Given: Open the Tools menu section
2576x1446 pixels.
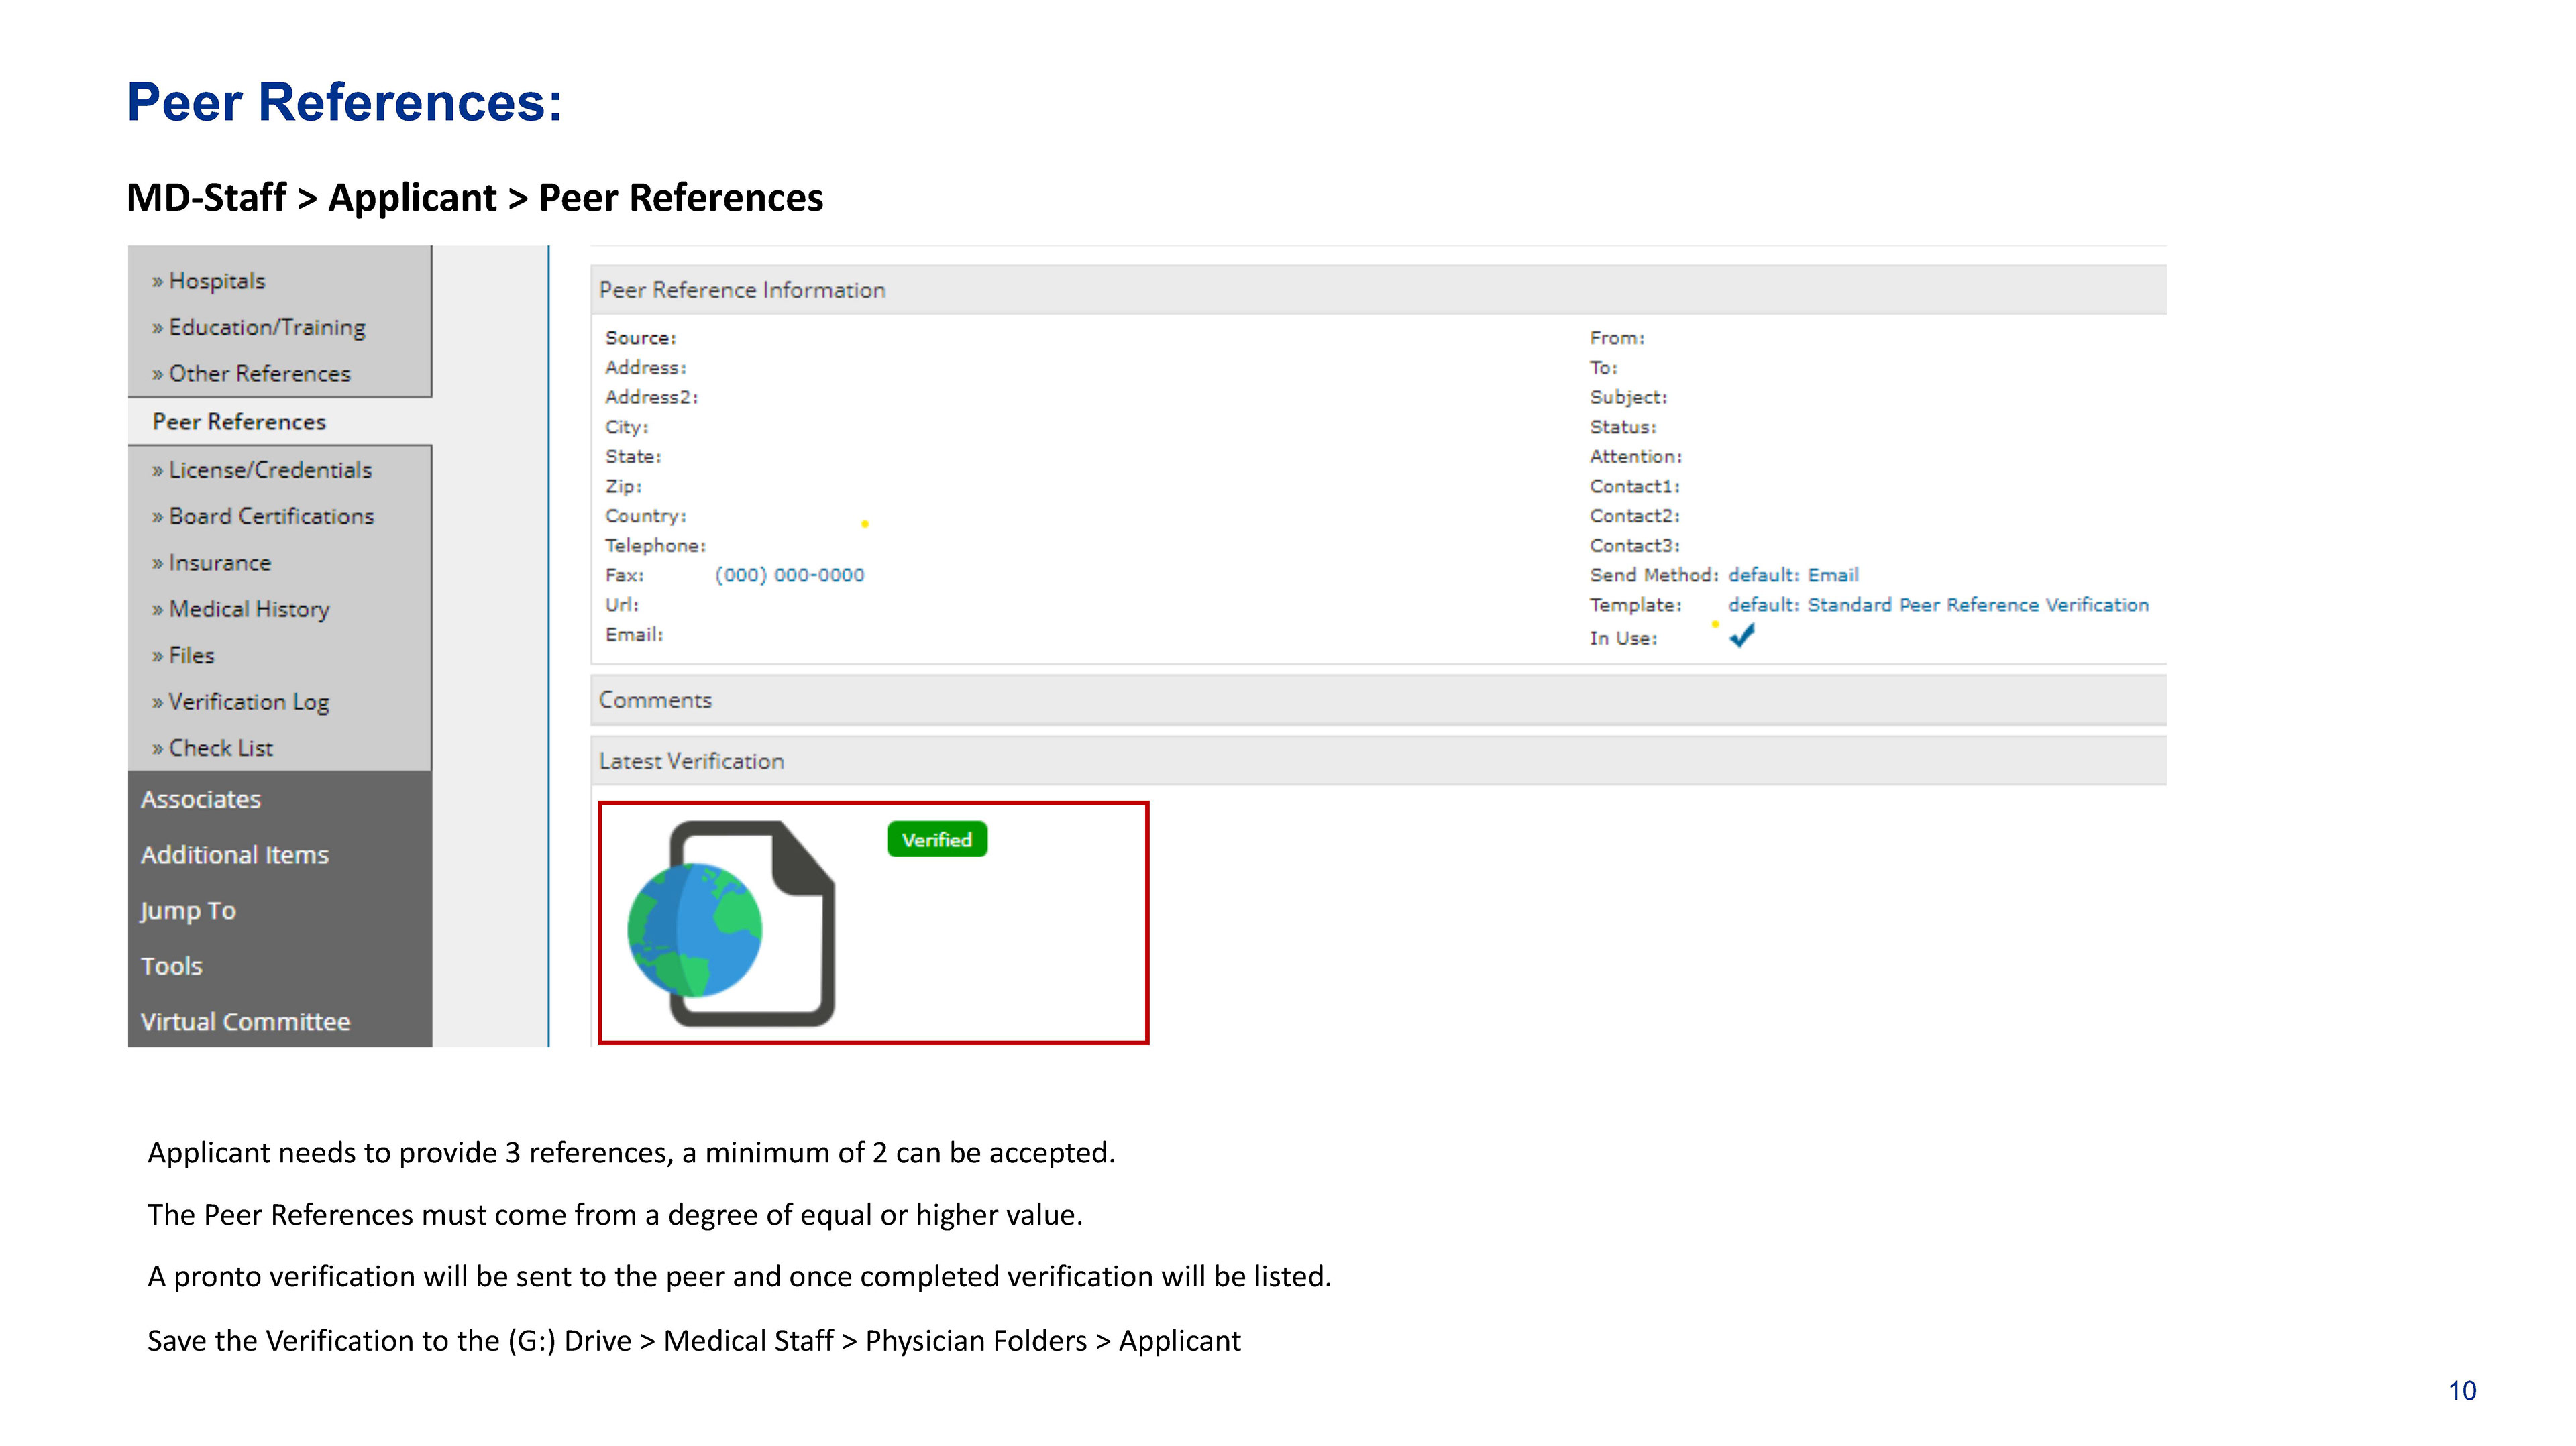Looking at the screenshot, I should point(172,967).
